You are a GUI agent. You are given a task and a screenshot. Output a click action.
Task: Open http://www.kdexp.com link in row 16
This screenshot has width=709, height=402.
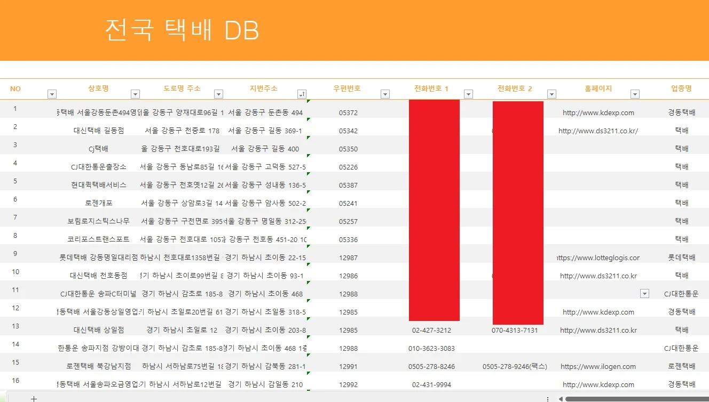coord(598,385)
